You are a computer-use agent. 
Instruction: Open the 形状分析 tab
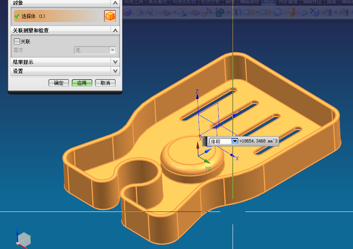[x=211, y=2]
